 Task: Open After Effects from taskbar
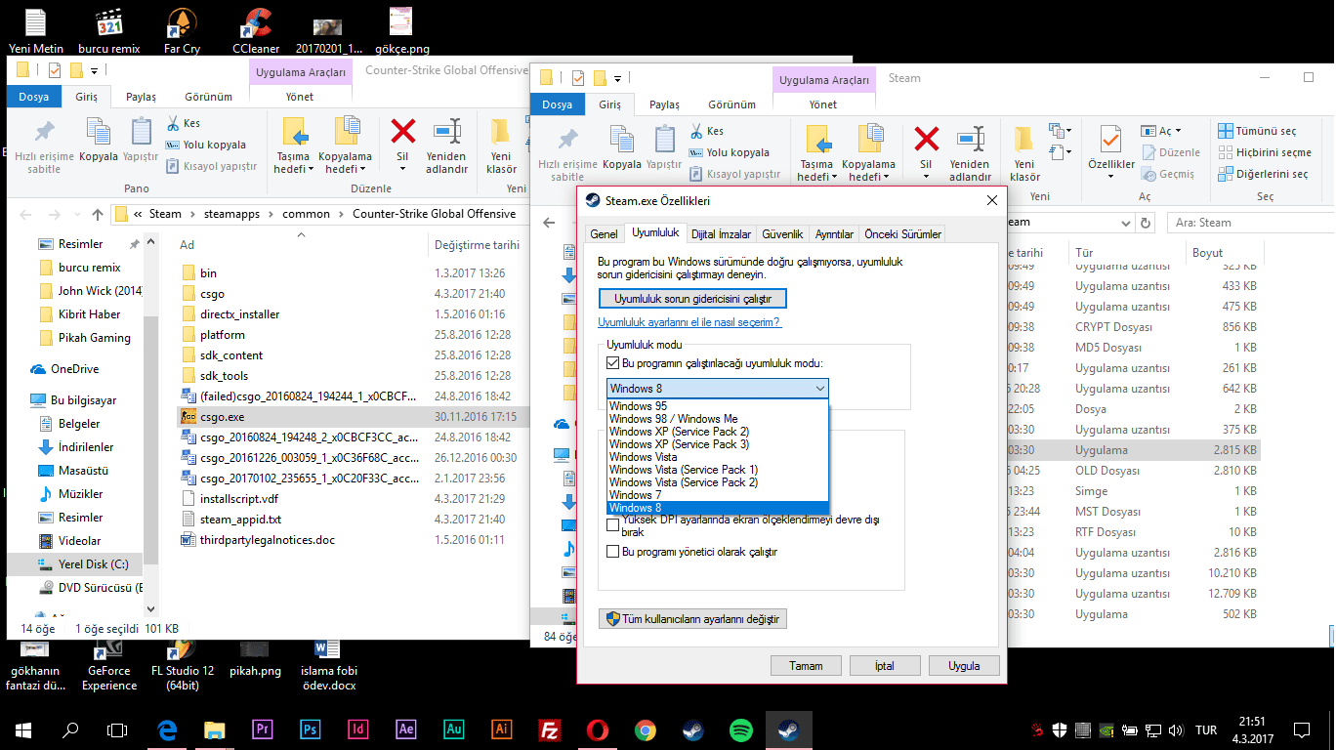click(x=406, y=729)
